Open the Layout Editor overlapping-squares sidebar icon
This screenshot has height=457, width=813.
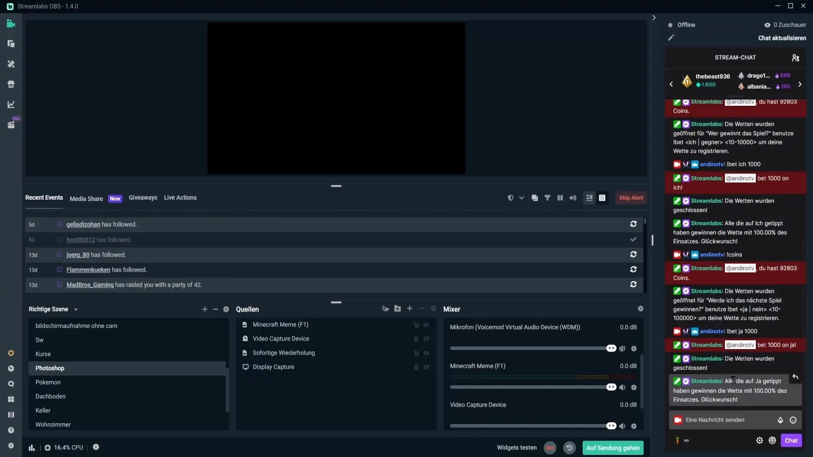tap(11, 44)
